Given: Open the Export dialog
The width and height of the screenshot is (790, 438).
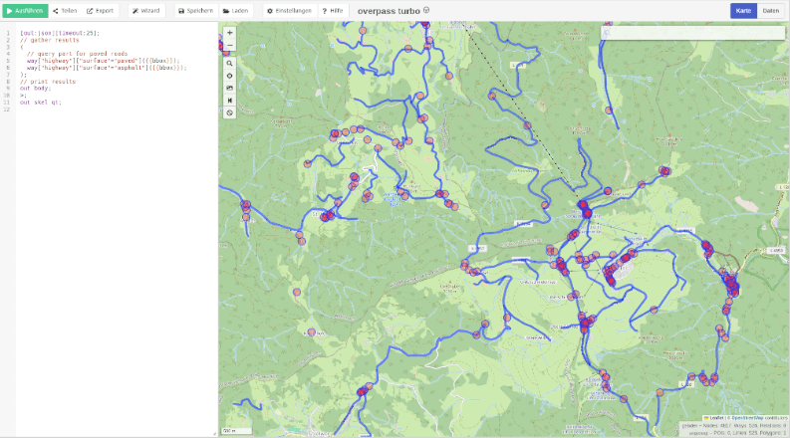Looking at the screenshot, I should pyautogui.click(x=101, y=10).
